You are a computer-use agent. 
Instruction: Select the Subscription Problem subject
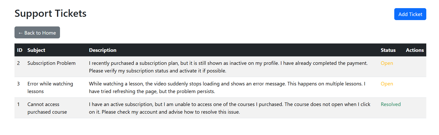point(51,63)
